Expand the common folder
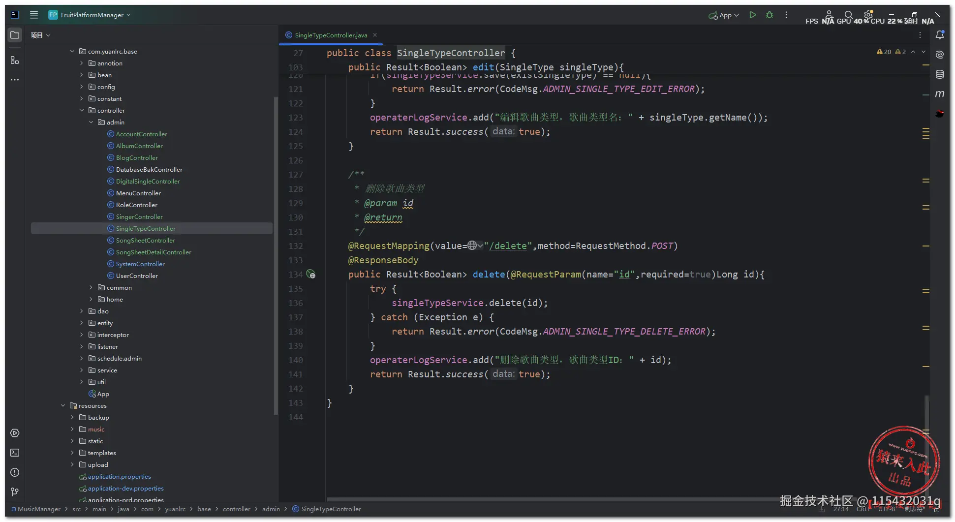Image resolution: width=955 pixels, height=522 pixels. (x=91, y=287)
